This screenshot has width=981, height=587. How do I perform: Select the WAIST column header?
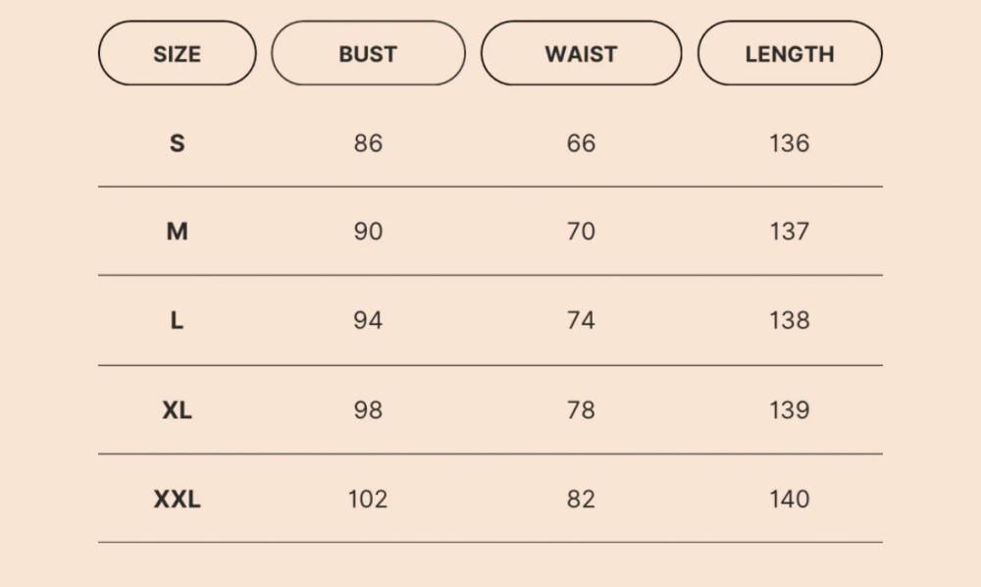coord(581,53)
